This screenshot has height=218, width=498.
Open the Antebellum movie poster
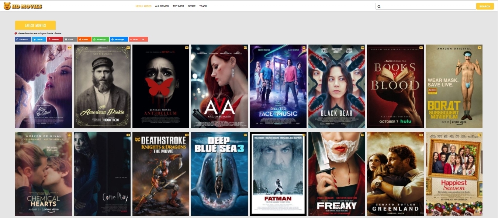click(161, 87)
